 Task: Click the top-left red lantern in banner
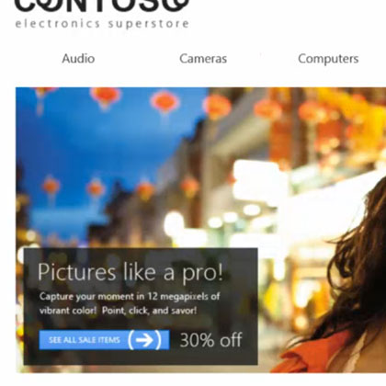pyautogui.click(x=43, y=94)
